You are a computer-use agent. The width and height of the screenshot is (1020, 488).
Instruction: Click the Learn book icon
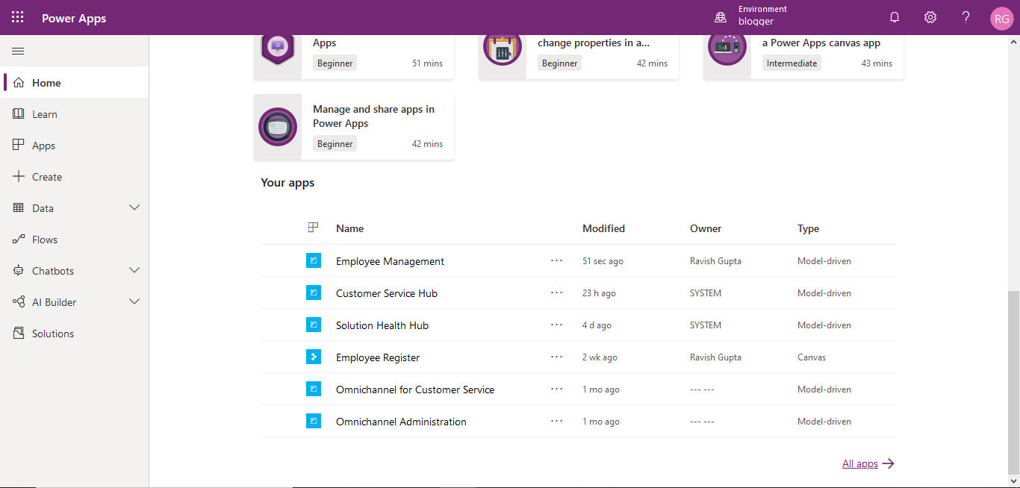19,114
